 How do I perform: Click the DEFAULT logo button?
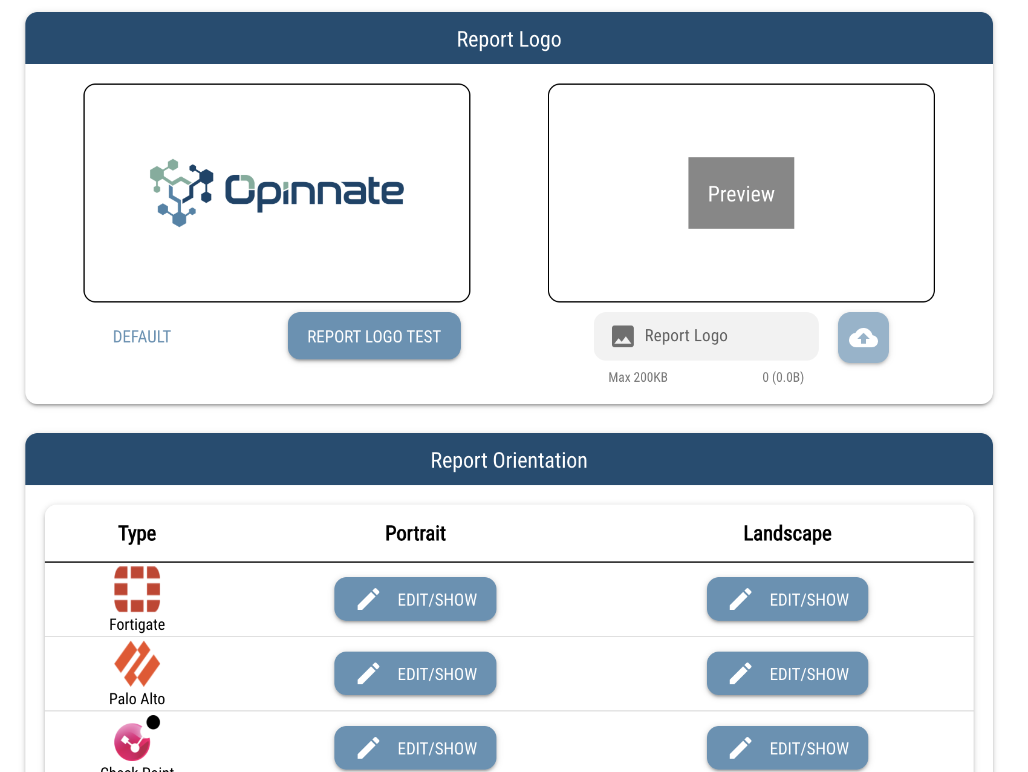click(142, 336)
